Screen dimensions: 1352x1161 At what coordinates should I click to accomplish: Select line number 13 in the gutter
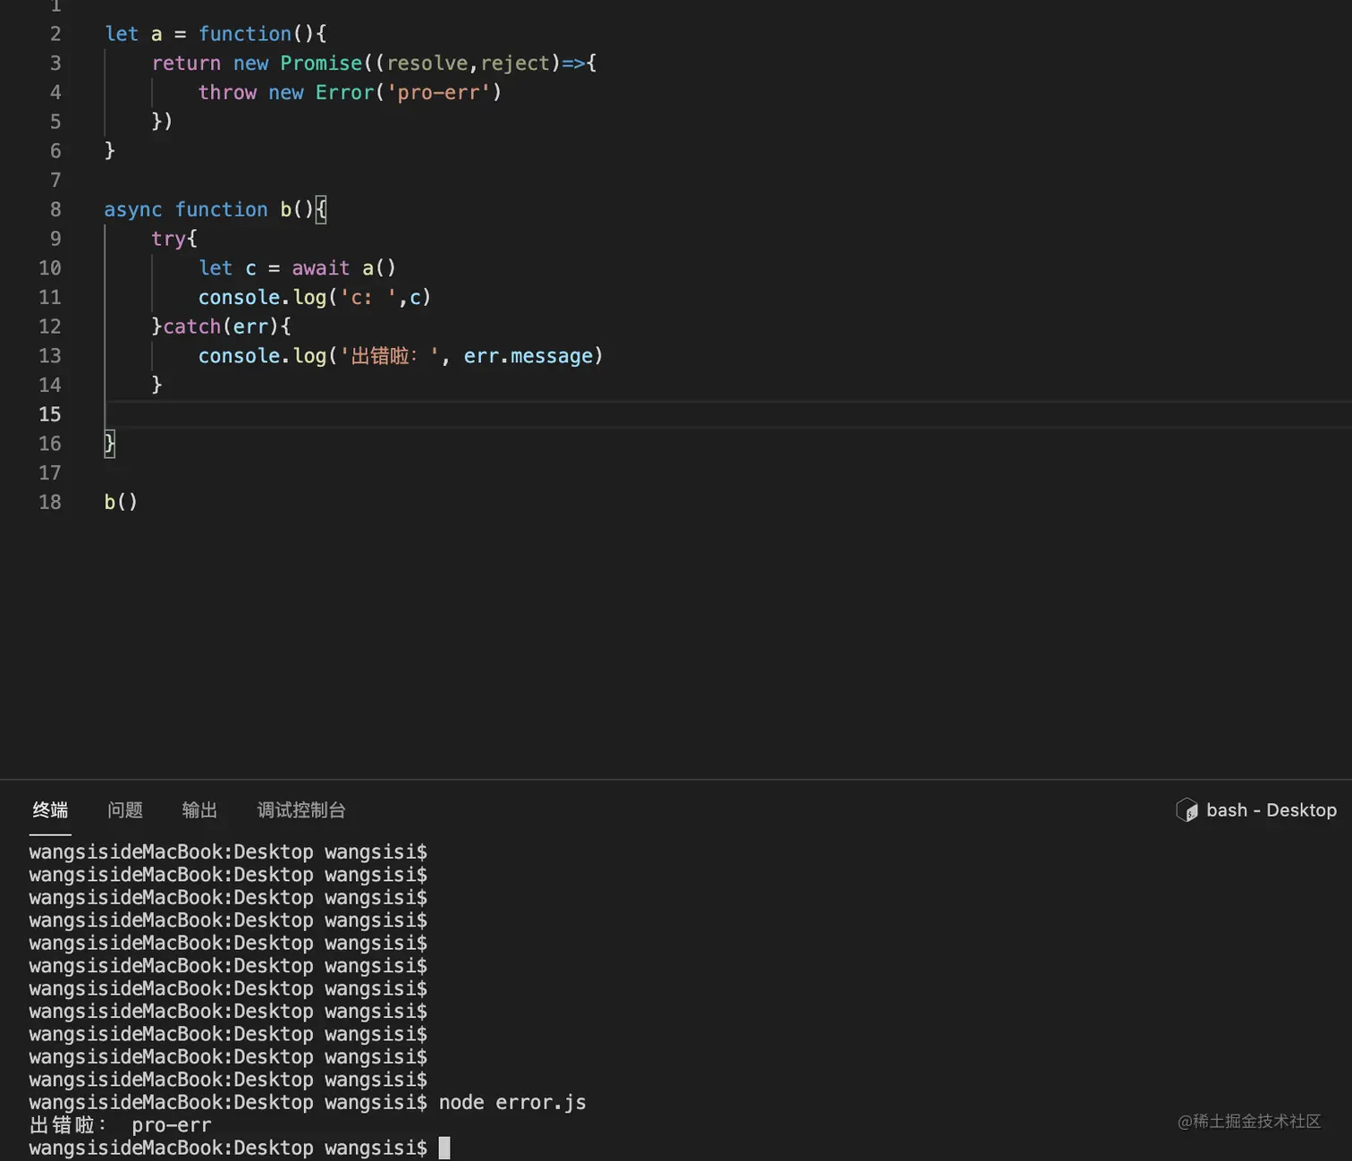[50, 356]
